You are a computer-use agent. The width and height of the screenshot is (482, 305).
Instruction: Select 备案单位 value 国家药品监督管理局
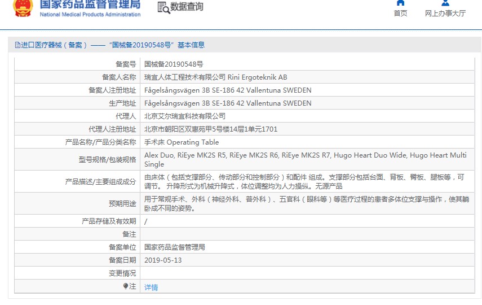175,247
